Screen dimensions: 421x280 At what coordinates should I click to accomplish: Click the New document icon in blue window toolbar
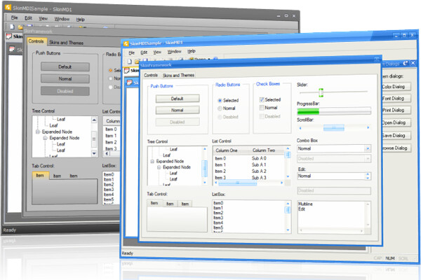tap(132, 61)
